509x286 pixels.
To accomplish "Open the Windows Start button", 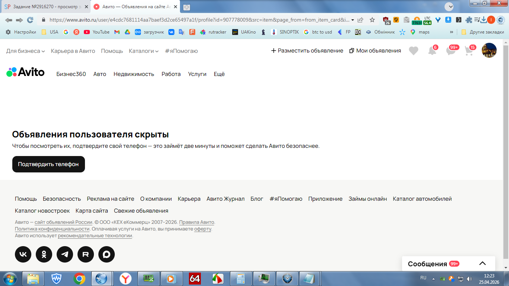I will coord(9,279).
